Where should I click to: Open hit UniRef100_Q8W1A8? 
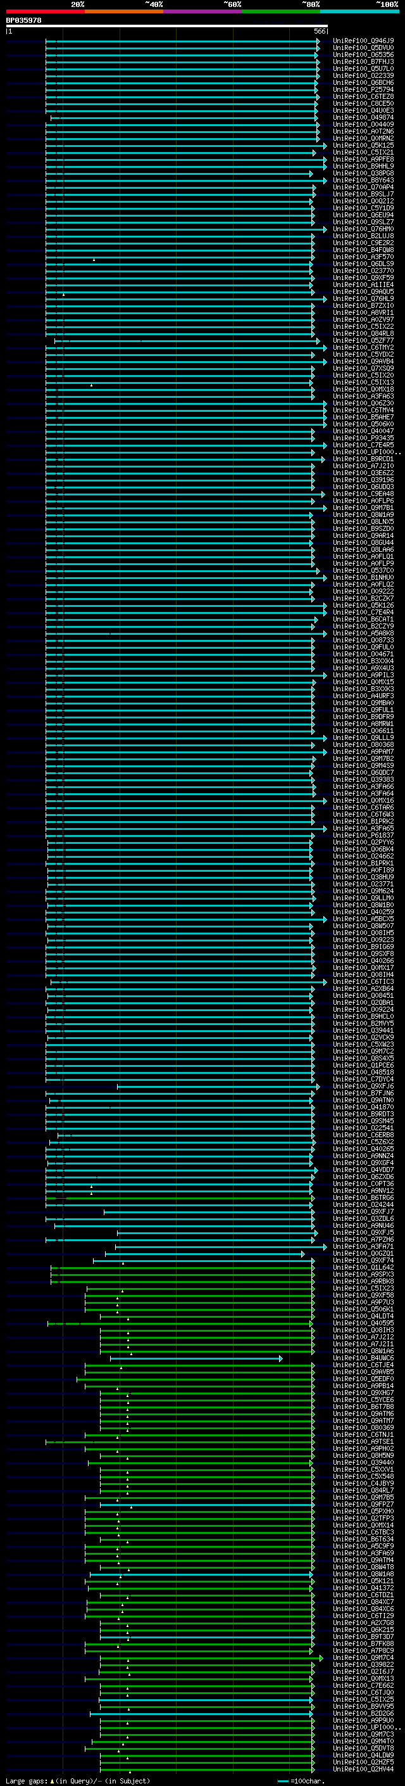tap(363, 1574)
